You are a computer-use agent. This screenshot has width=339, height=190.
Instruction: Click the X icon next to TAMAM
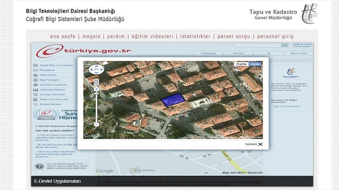(x=260, y=144)
